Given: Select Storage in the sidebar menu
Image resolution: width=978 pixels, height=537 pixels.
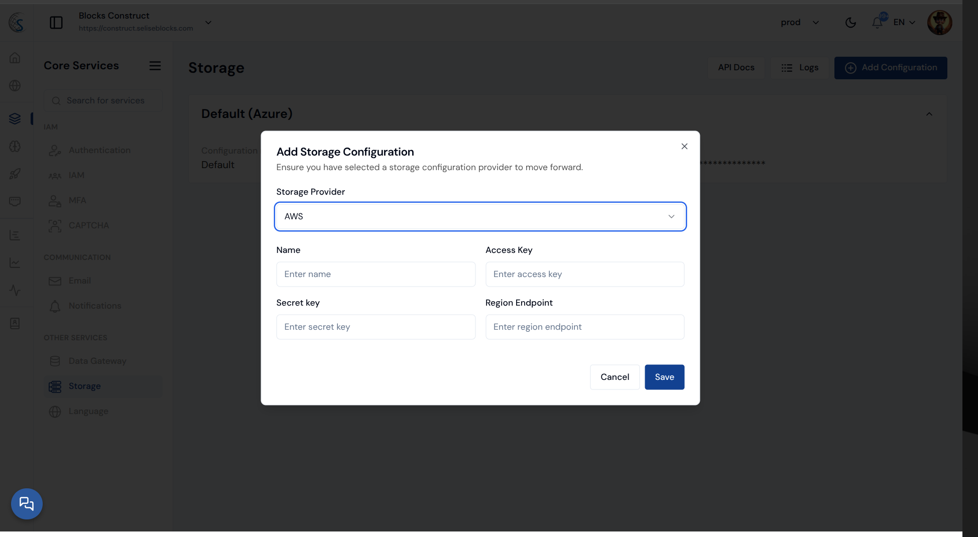Looking at the screenshot, I should [85, 386].
